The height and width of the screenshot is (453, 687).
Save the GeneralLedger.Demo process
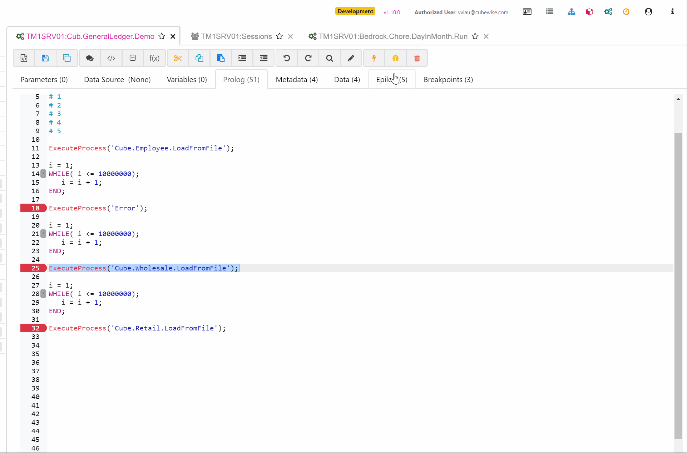click(x=45, y=58)
